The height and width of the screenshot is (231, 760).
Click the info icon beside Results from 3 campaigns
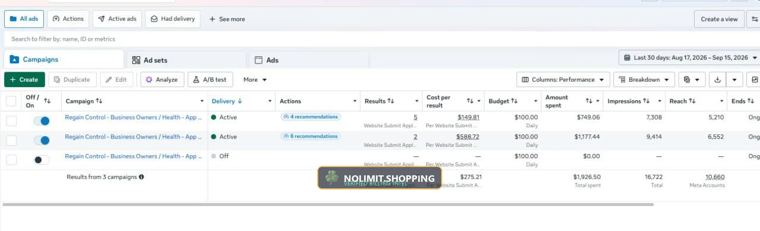(x=141, y=177)
